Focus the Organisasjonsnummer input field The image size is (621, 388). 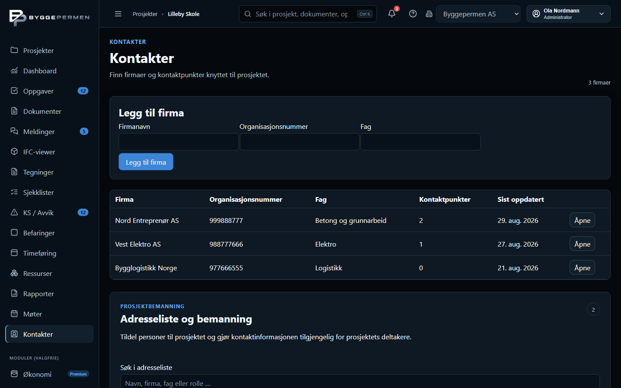tap(299, 142)
